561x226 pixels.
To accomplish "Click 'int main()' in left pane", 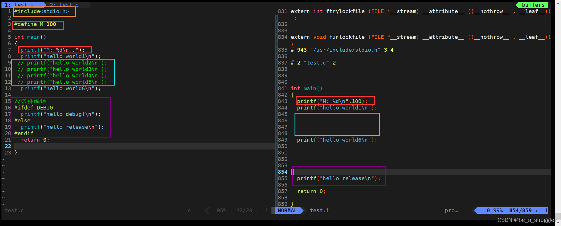I will coord(30,37).
